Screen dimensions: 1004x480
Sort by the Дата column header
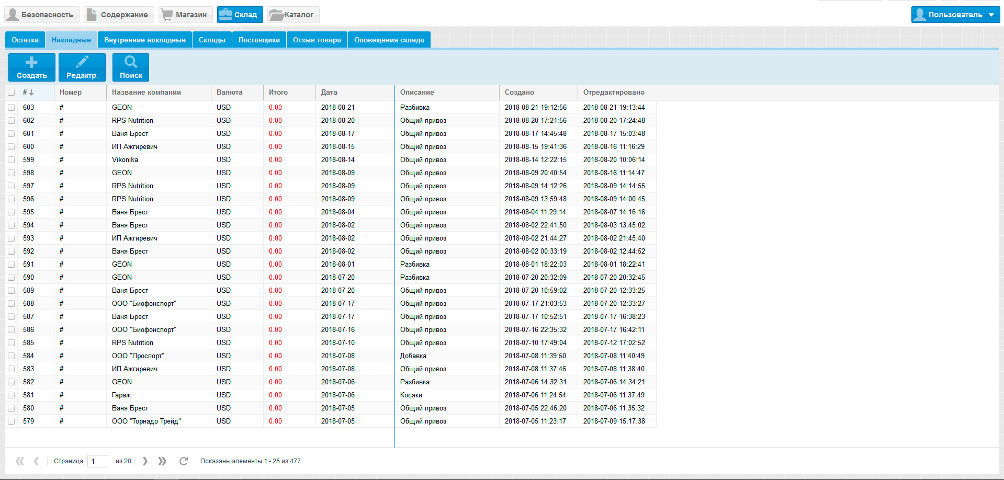point(329,93)
